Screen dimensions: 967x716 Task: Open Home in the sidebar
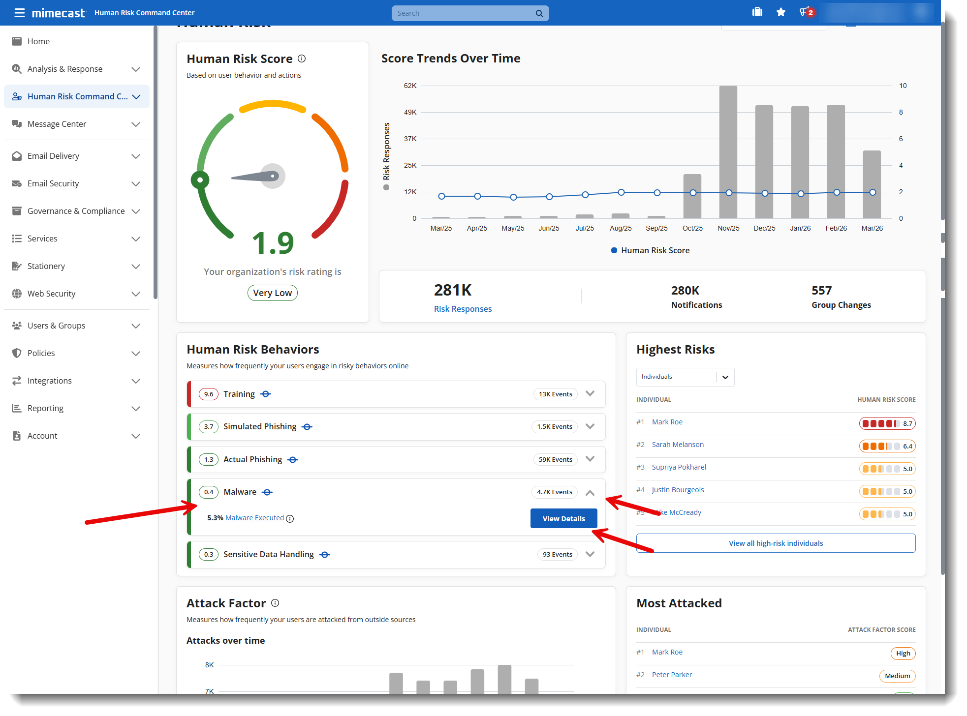click(x=38, y=41)
